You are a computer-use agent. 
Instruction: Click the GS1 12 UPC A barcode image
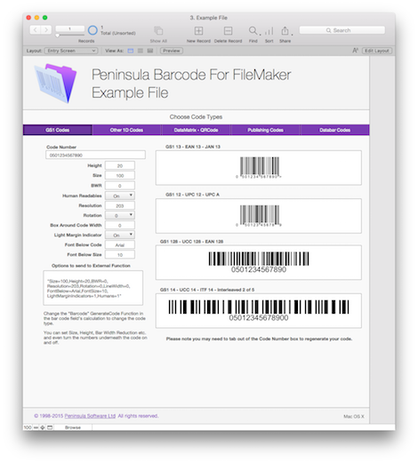click(259, 216)
